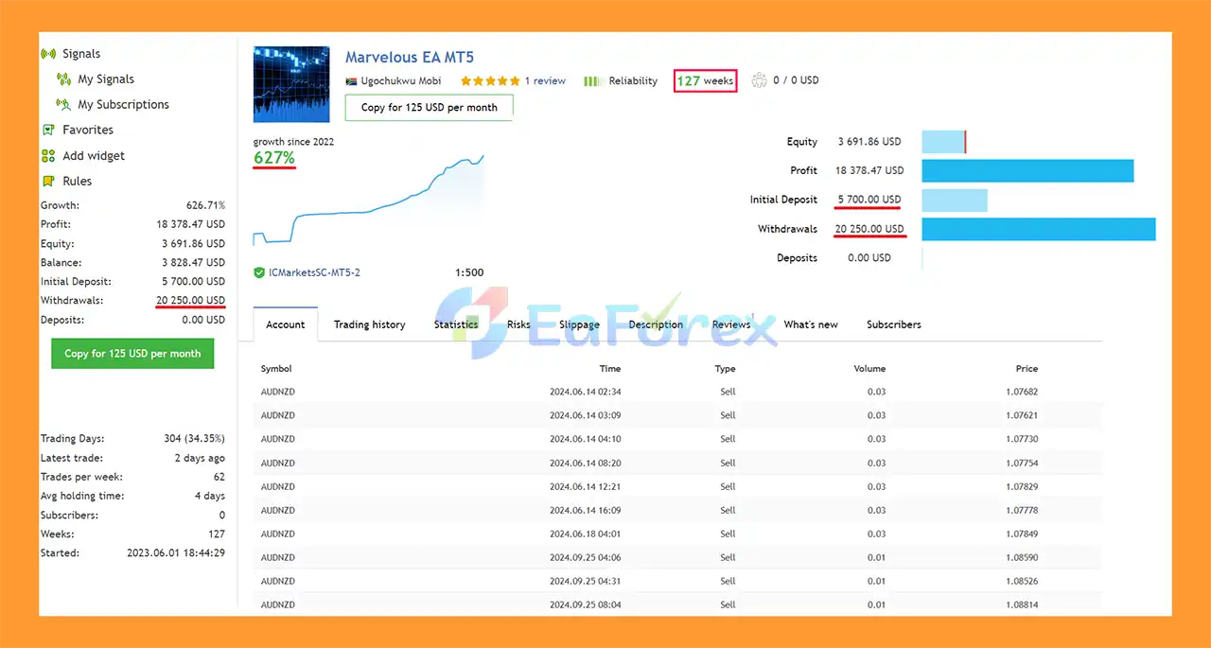Click the My Subscriptions icon

[63, 105]
